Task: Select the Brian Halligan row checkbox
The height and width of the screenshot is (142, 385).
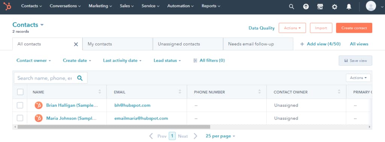Action: (20, 106)
